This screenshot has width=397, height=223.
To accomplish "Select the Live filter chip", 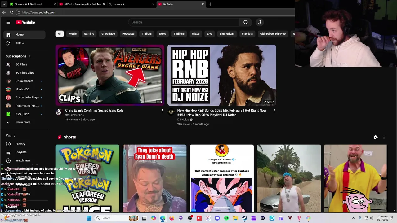I will pyautogui.click(x=210, y=34).
